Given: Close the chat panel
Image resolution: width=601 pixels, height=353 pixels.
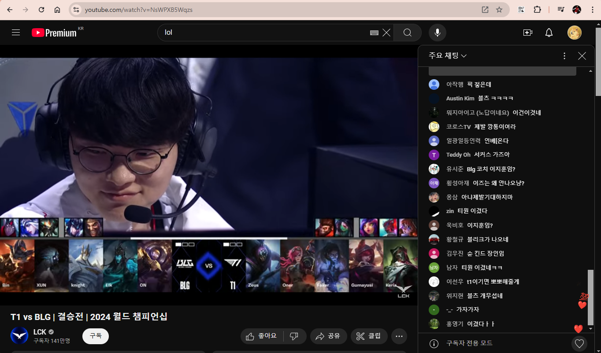Looking at the screenshot, I should 582,56.
